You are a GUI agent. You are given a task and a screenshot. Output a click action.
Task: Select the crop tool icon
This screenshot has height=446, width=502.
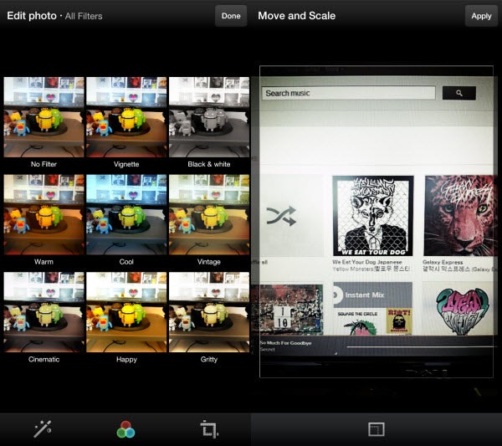point(209,429)
